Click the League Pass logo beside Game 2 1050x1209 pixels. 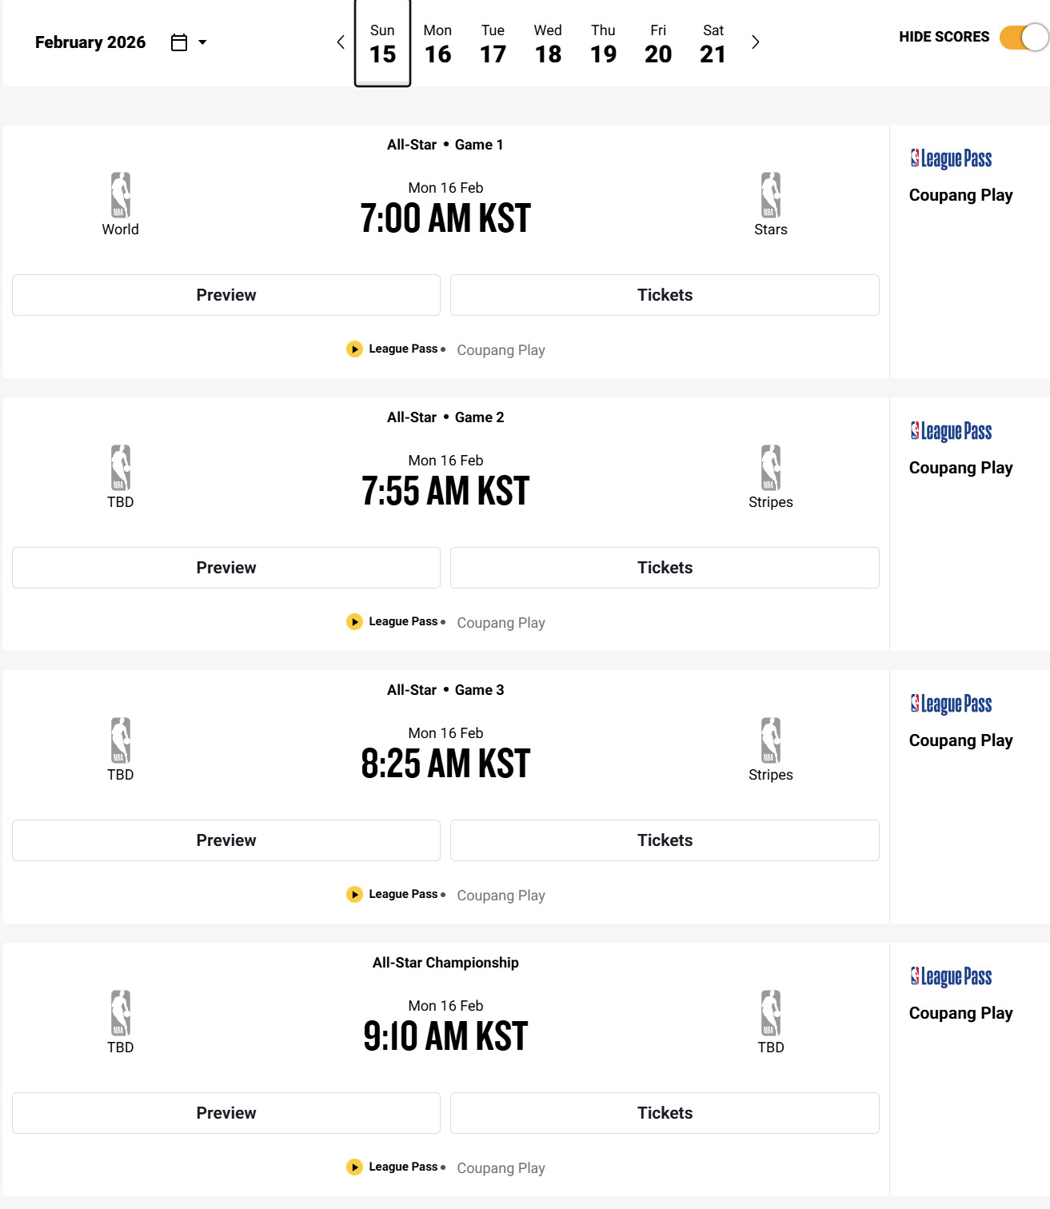point(951,431)
